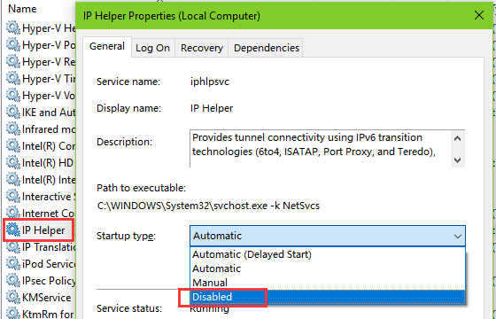Close the IP Helper Properties dialog

[x=479, y=15]
